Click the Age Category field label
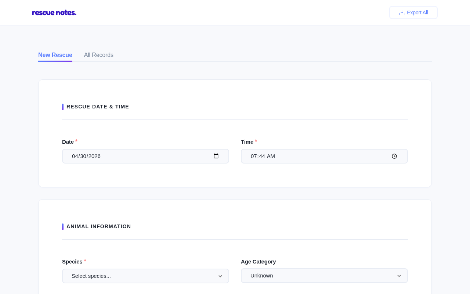The image size is (470, 294). point(258,262)
